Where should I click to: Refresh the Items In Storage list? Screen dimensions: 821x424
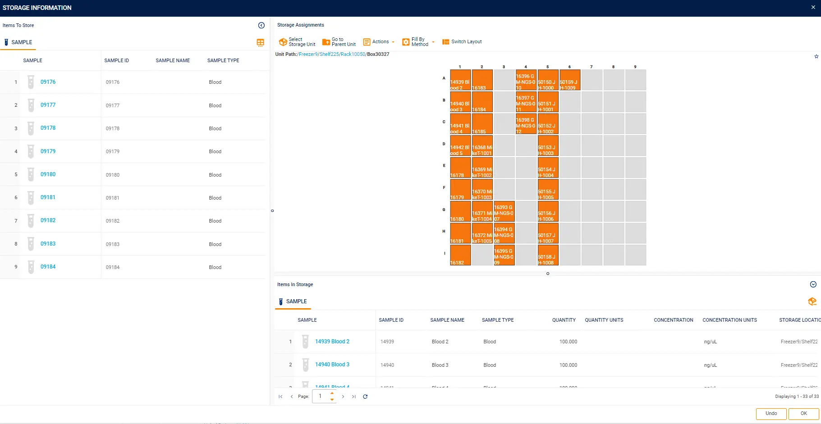(365, 397)
